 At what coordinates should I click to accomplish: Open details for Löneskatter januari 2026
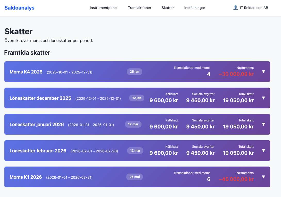coord(263,124)
